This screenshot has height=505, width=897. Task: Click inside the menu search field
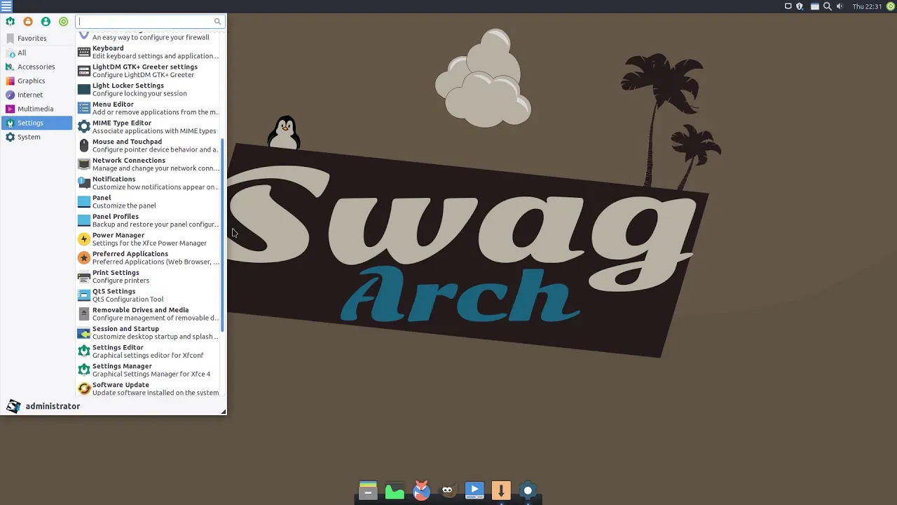point(149,22)
